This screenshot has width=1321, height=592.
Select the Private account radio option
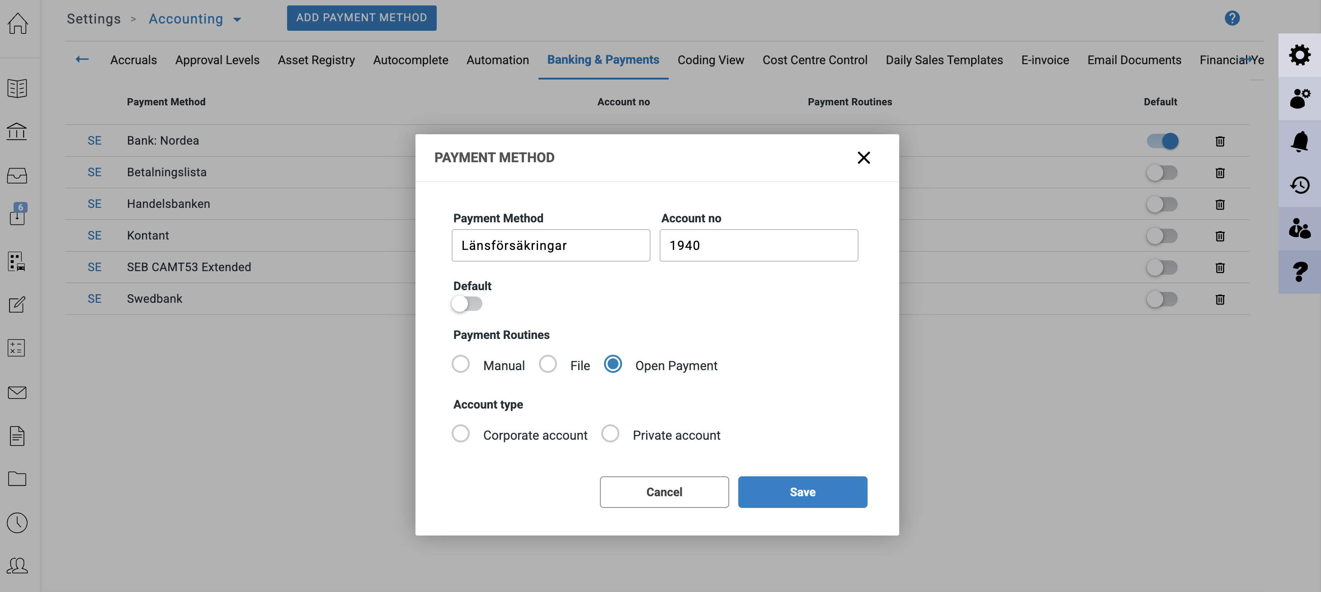pyautogui.click(x=610, y=434)
